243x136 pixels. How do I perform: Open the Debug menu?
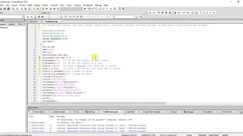tap(37, 5)
